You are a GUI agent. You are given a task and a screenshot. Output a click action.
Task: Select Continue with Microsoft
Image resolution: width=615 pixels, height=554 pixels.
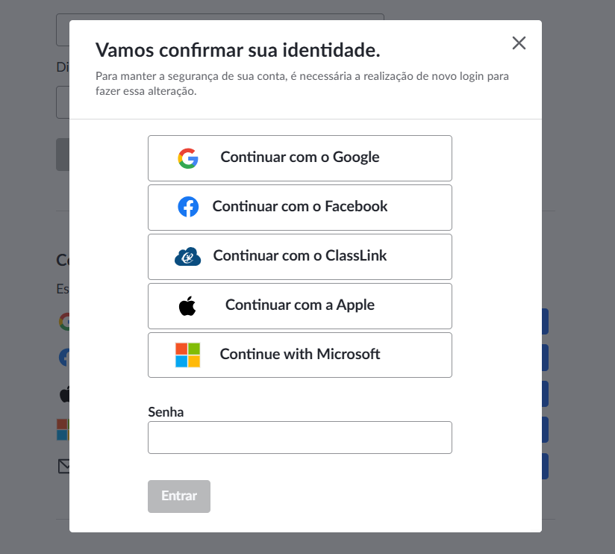pyautogui.click(x=300, y=355)
